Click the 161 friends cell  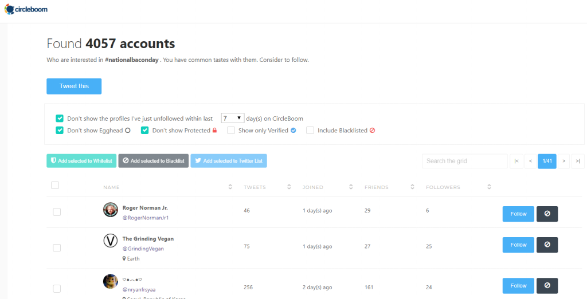[369, 288]
